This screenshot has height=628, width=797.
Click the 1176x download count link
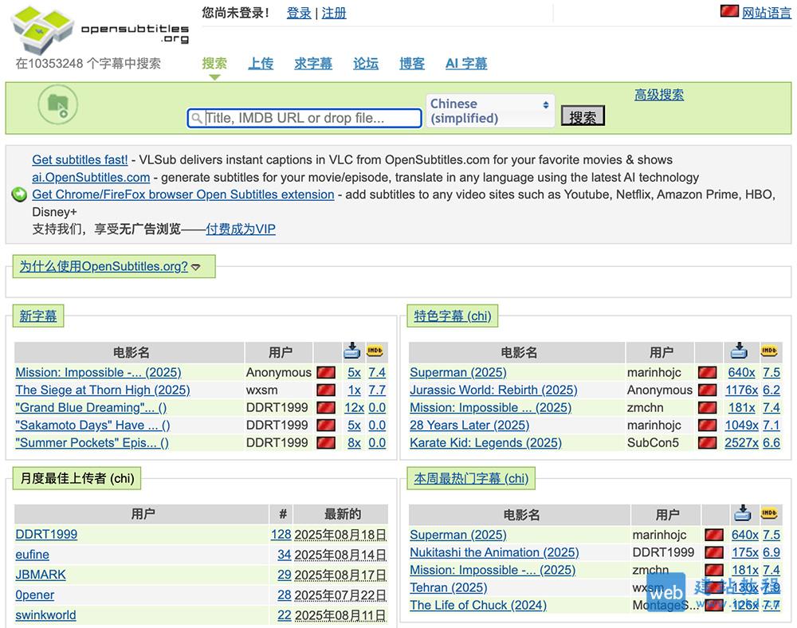click(x=741, y=391)
